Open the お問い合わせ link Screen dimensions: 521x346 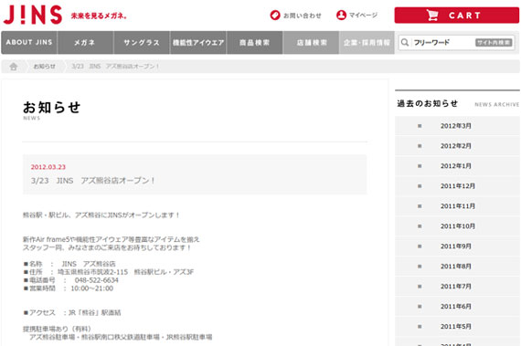pos(295,16)
